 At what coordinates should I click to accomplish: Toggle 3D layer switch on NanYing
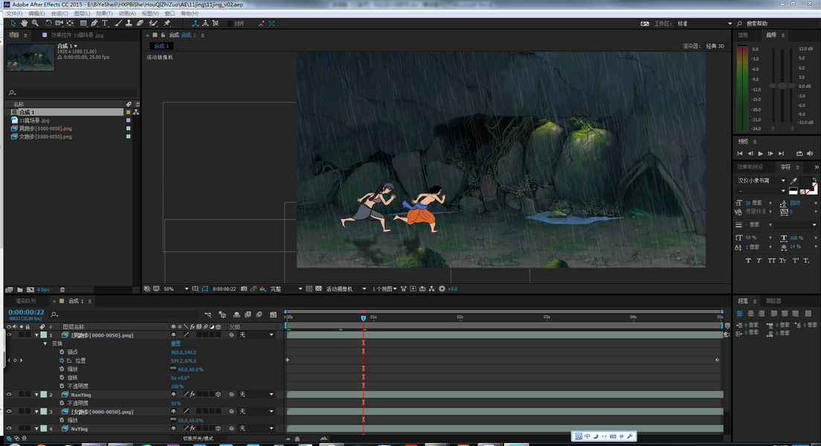pyautogui.click(x=219, y=395)
